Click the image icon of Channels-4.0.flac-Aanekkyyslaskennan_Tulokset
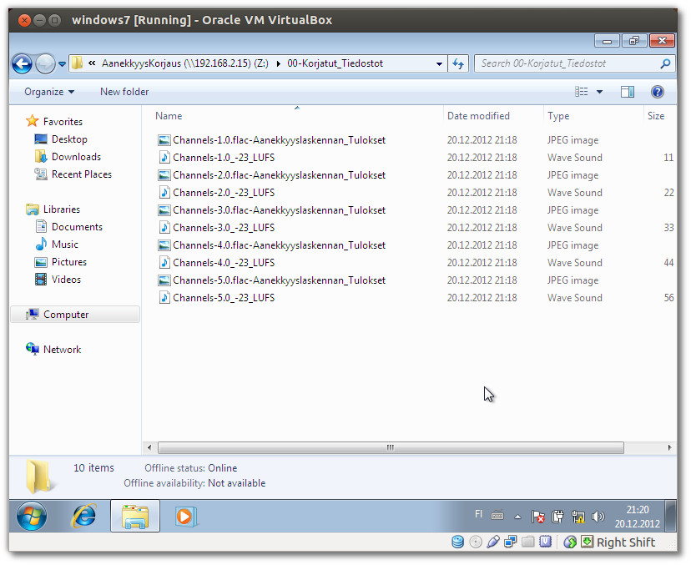Image resolution: width=691 pixels, height=565 pixels. 164,245
